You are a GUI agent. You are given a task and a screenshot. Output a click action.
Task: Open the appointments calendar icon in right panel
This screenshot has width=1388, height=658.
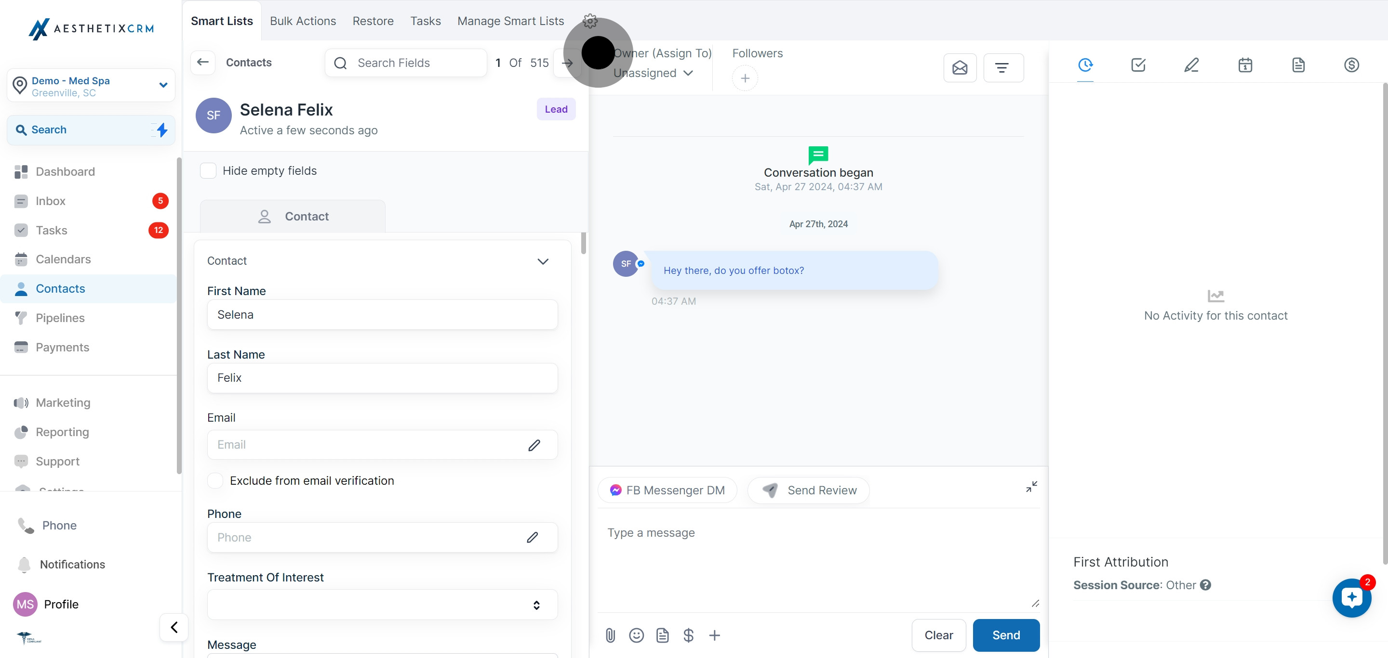(1245, 65)
